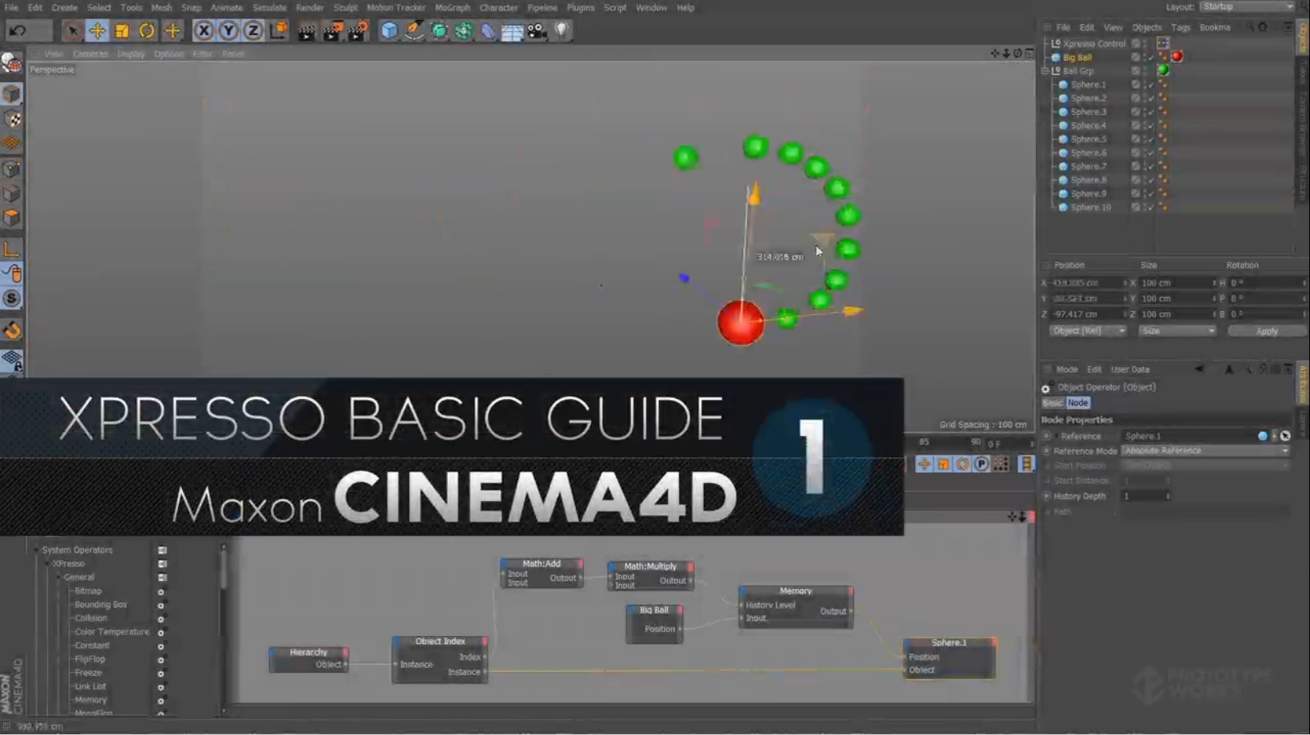1310x735 pixels.
Task: Click the Hierarchy node in XPresso editor
Action: [308, 658]
